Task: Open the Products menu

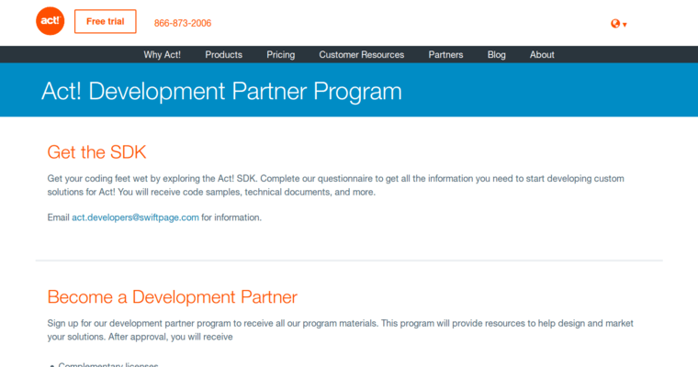Action: tap(223, 55)
